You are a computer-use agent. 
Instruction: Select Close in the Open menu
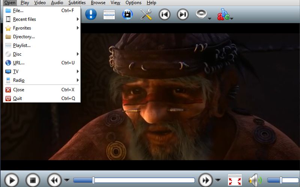pos(42,89)
